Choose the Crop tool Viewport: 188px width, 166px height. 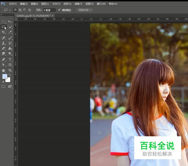4,32
